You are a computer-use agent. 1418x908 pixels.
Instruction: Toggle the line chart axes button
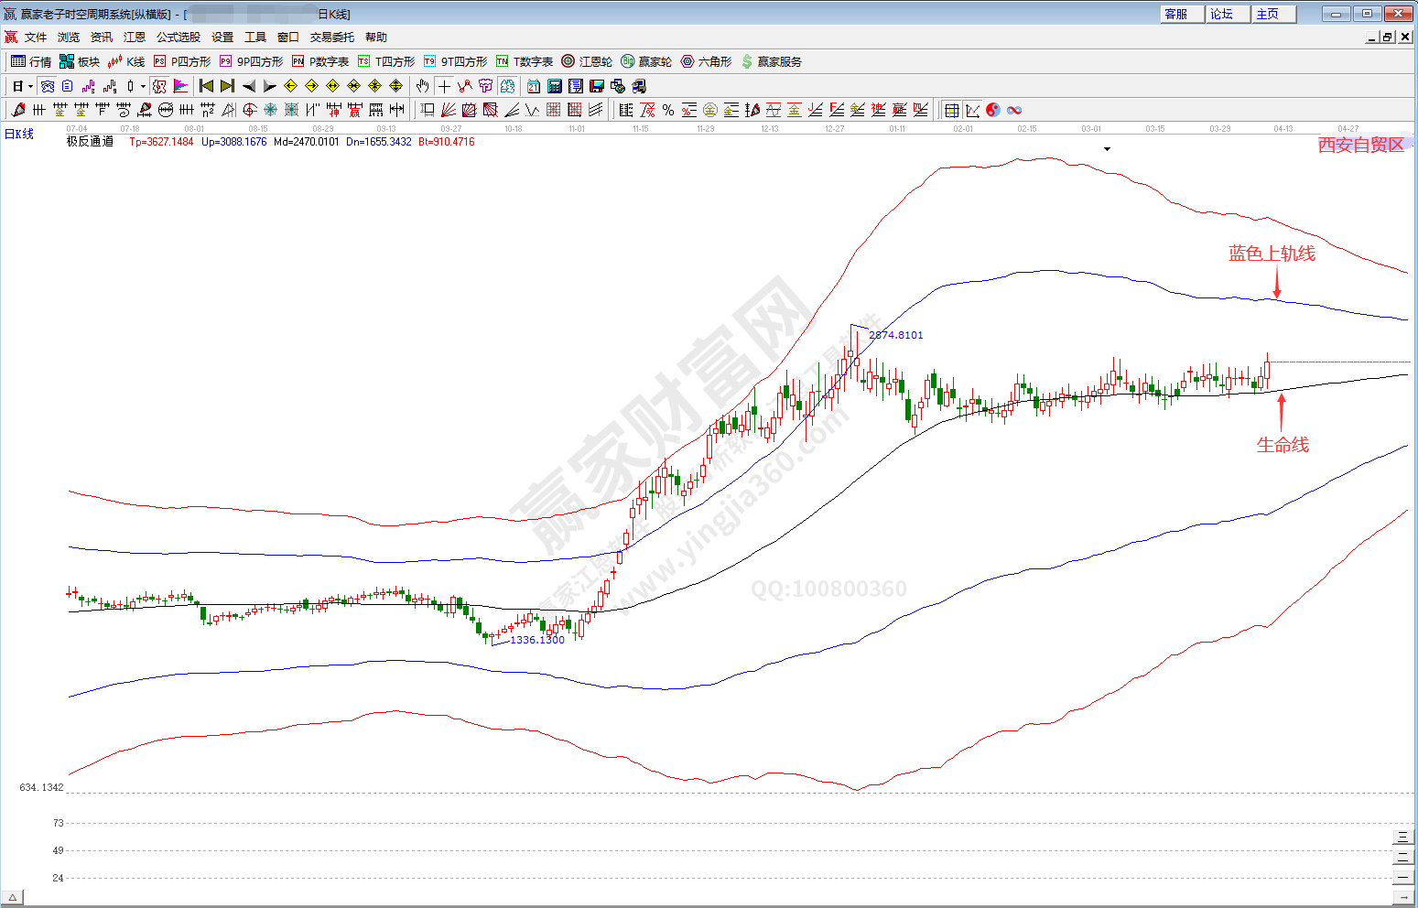972,110
